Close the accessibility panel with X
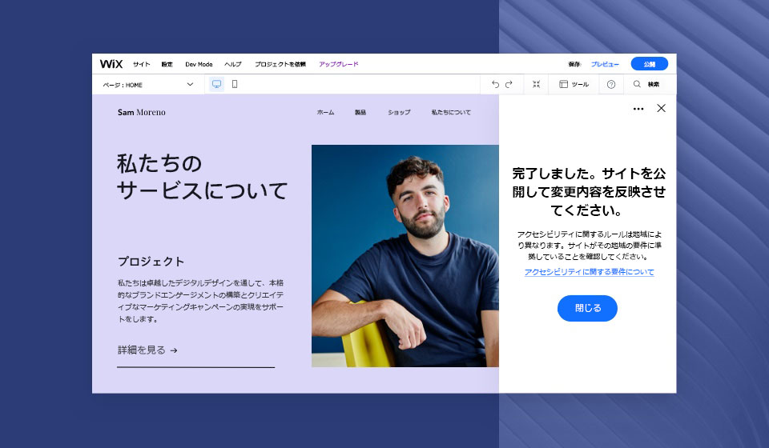Viewport: 769px width, 448px height. click(661, 108)
